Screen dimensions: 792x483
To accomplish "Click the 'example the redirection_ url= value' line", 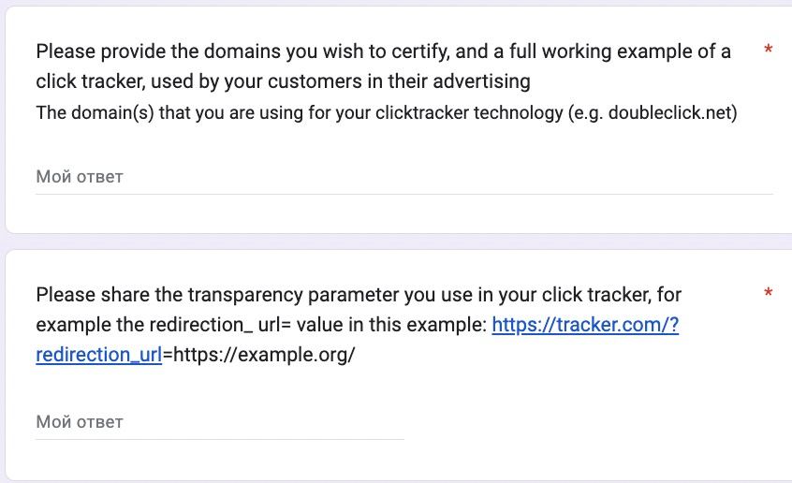I will [261, 325].
